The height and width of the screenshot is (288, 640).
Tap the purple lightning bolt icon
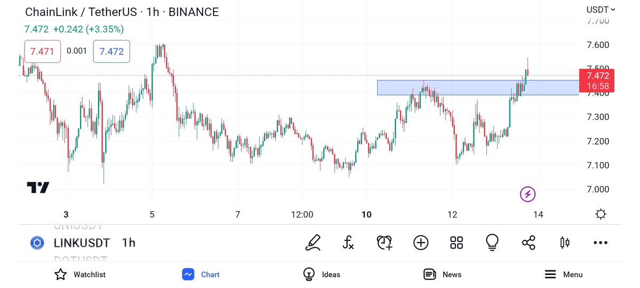(527, 194)
